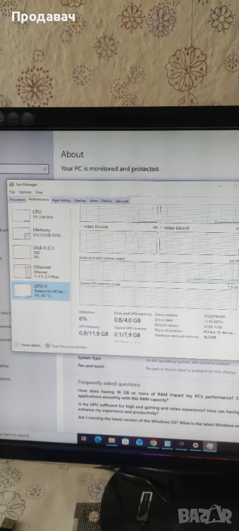This screenshot has height=531, width=239.
Task: Click the Settings search box
Action: tap(24, 169)
